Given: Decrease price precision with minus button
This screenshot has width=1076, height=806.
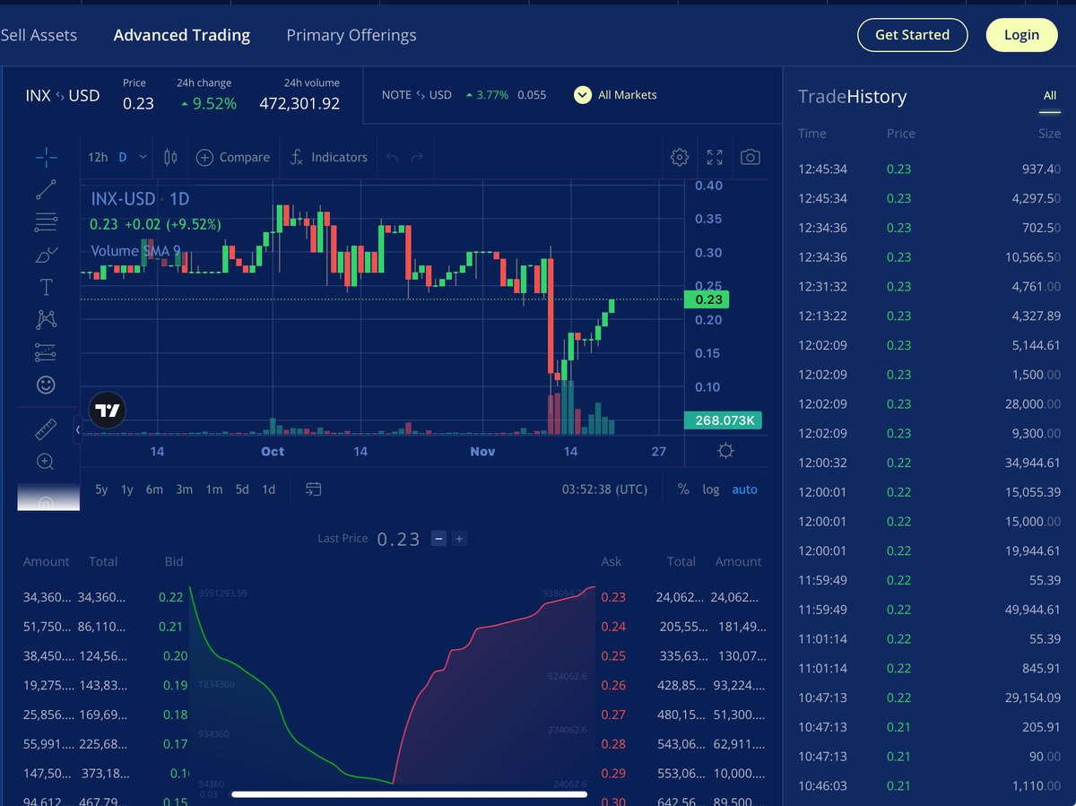Looking at the screenshot, I should pos(438,539).
